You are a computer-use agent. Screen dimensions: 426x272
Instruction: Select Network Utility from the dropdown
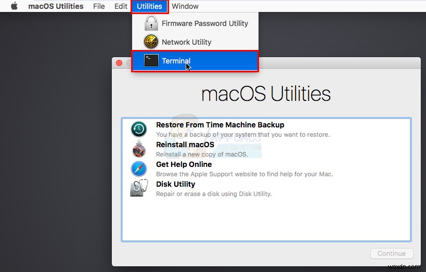[x=196, y=42]
